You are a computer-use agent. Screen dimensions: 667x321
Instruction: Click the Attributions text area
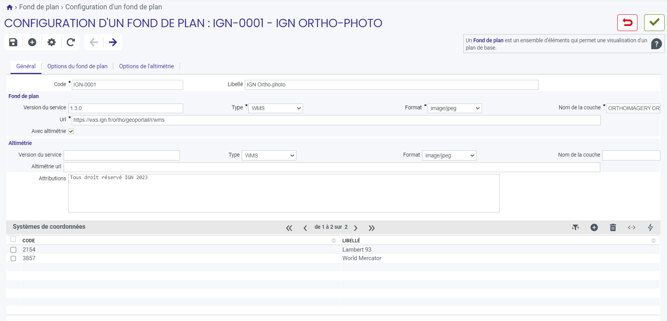pyautogui.click(x=284, y=193)
